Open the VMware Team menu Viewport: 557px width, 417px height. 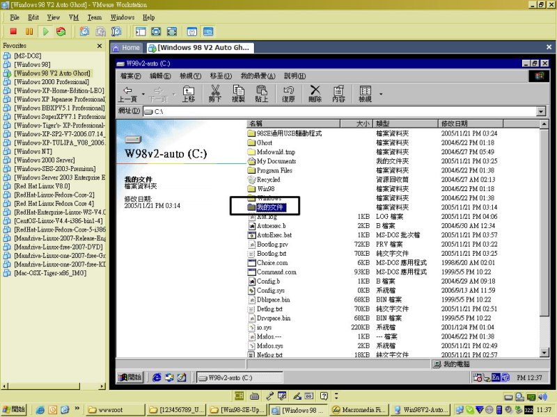pos(95,17)
